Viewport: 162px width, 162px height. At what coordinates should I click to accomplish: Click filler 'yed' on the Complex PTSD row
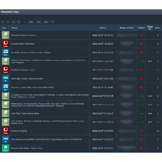click(x=150, y=96)
